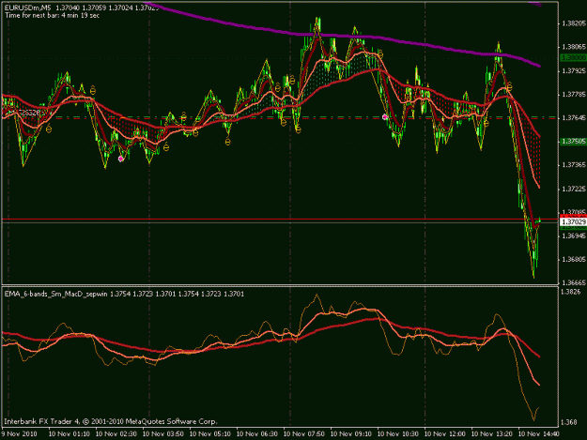Select the green highlighted 1.37505 price tag
This screenshot has width=587, height=440.
tap(573, 142)
